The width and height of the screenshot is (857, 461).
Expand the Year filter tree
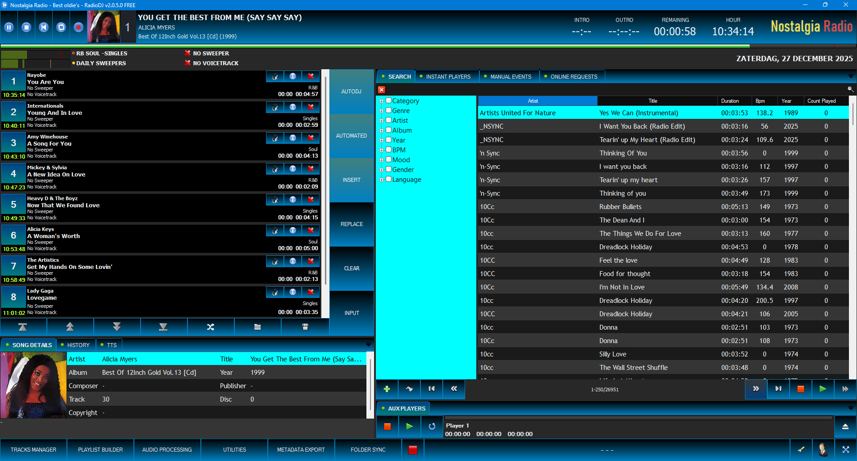coord(382,140)
